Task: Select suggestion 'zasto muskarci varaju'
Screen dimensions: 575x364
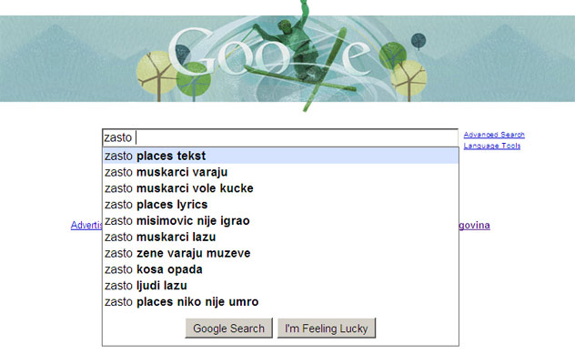Action: point(280,172)
